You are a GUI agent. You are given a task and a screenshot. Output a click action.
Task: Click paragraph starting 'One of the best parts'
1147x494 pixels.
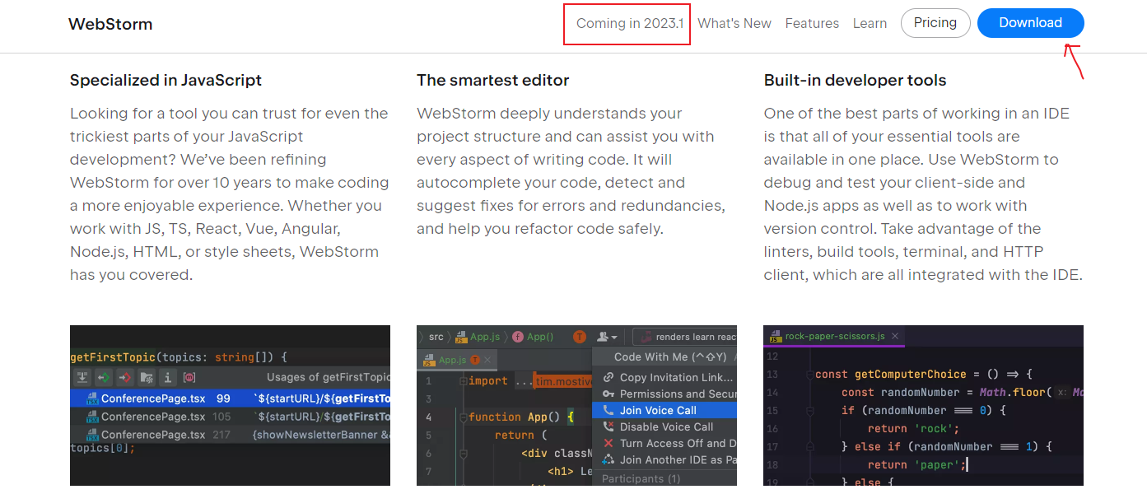coord(923,194)
